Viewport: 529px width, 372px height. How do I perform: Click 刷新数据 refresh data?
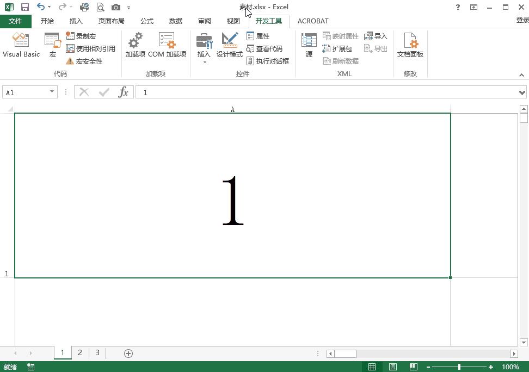tap(341, 61)
